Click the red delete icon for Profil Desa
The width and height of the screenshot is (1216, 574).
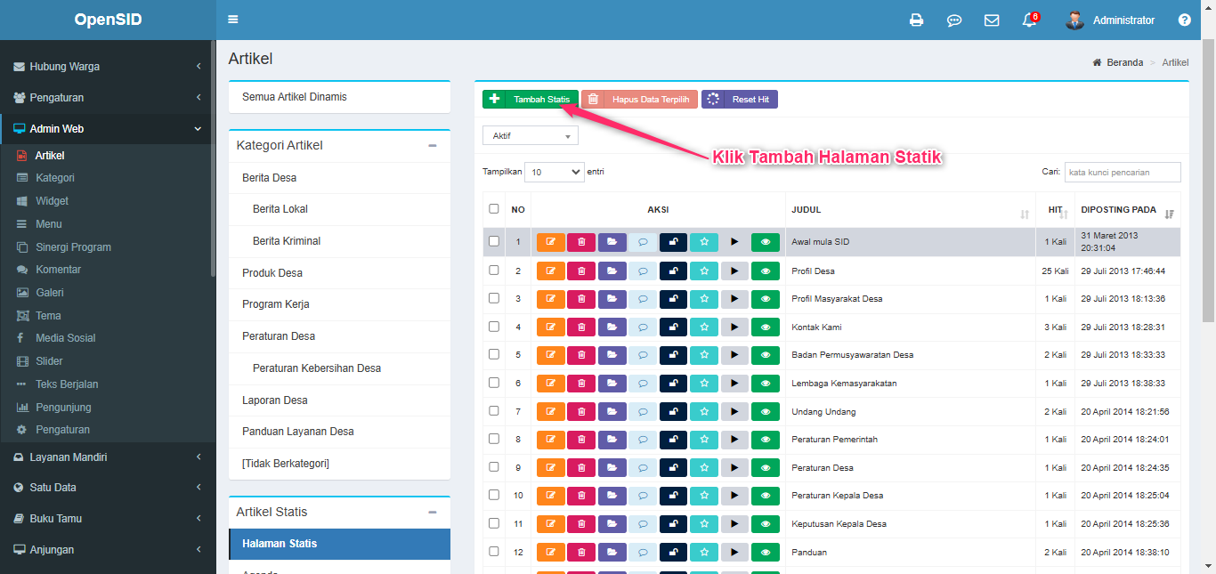coord(581,271)
